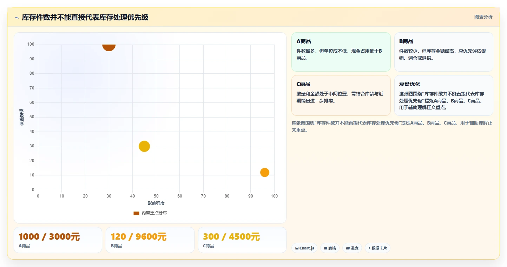
Task: Click the 影响强度 x-axis title
Action: coord(156,203)
